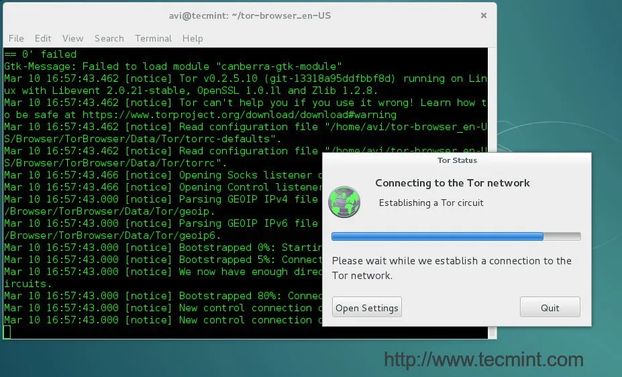Viewport: 622px width, 377px height.
Task: Click the 'Connecting to the Tor network' heading
Action: coord(452,182)
